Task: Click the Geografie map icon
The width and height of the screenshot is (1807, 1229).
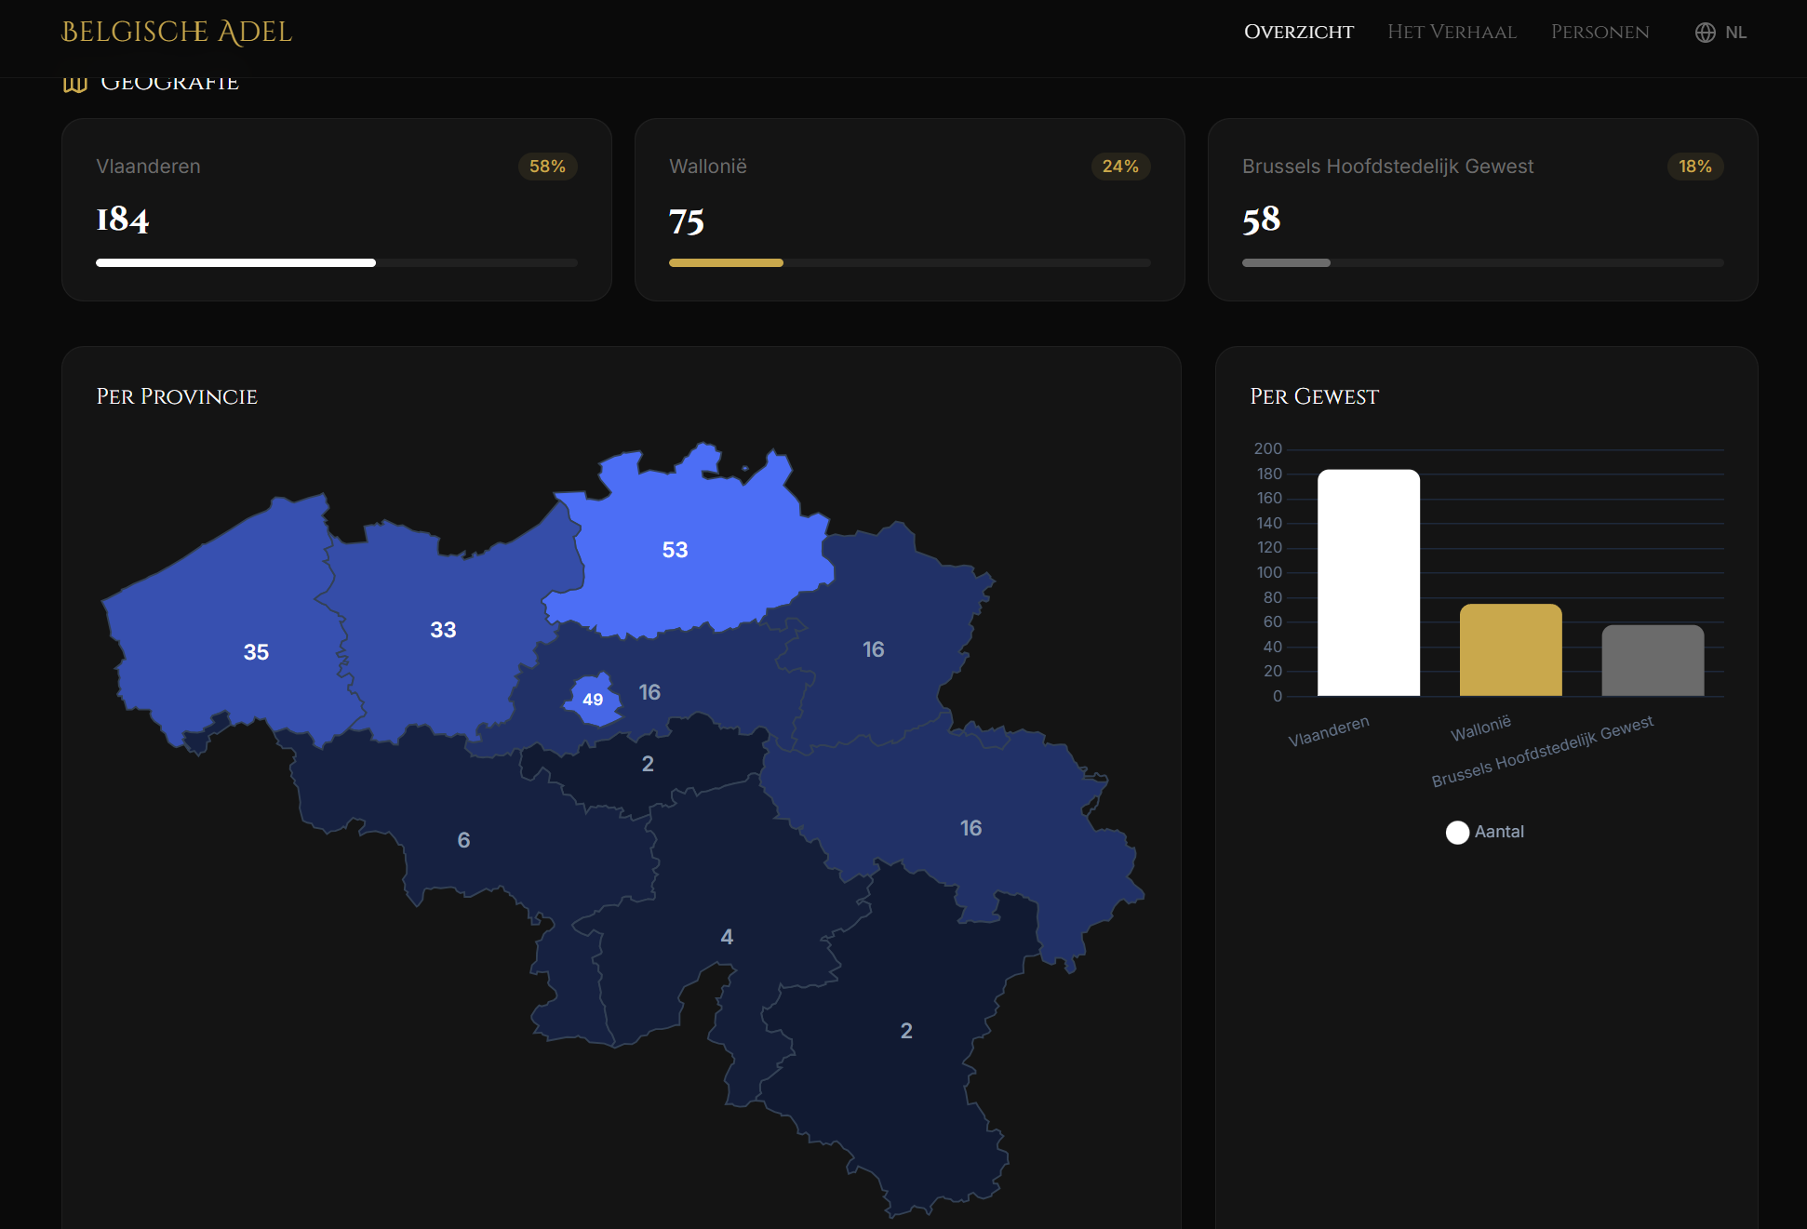Action: 74,85
